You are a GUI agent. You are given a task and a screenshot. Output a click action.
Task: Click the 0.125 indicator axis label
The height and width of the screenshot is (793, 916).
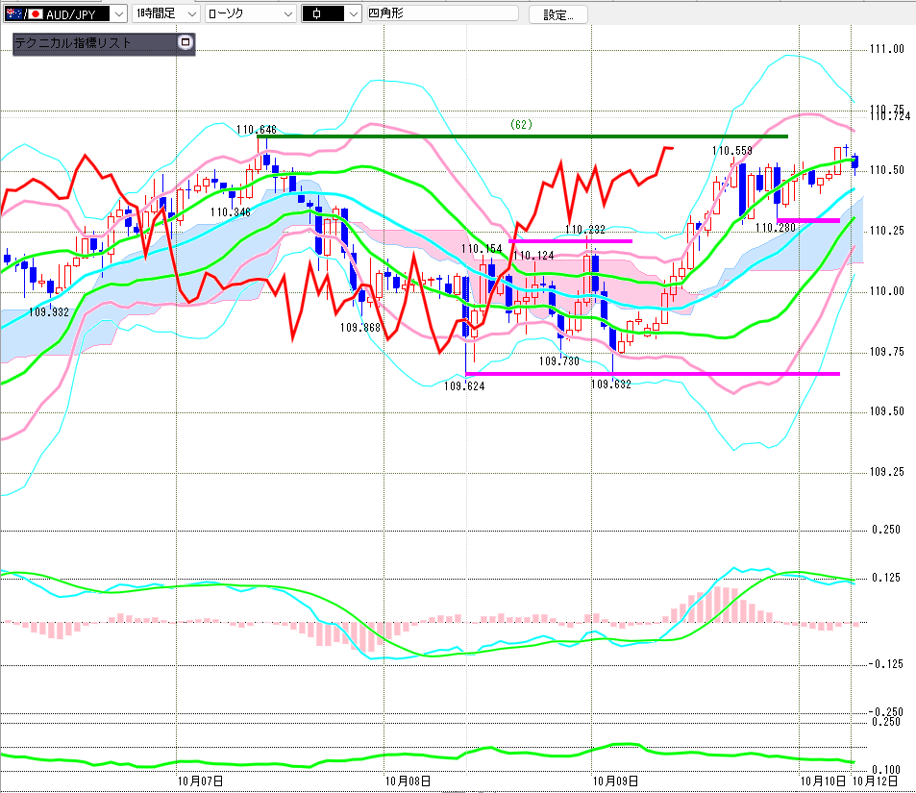[887, 578]
